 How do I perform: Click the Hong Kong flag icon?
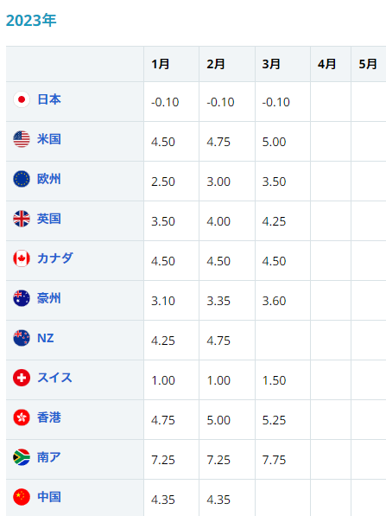pos(22,417)
